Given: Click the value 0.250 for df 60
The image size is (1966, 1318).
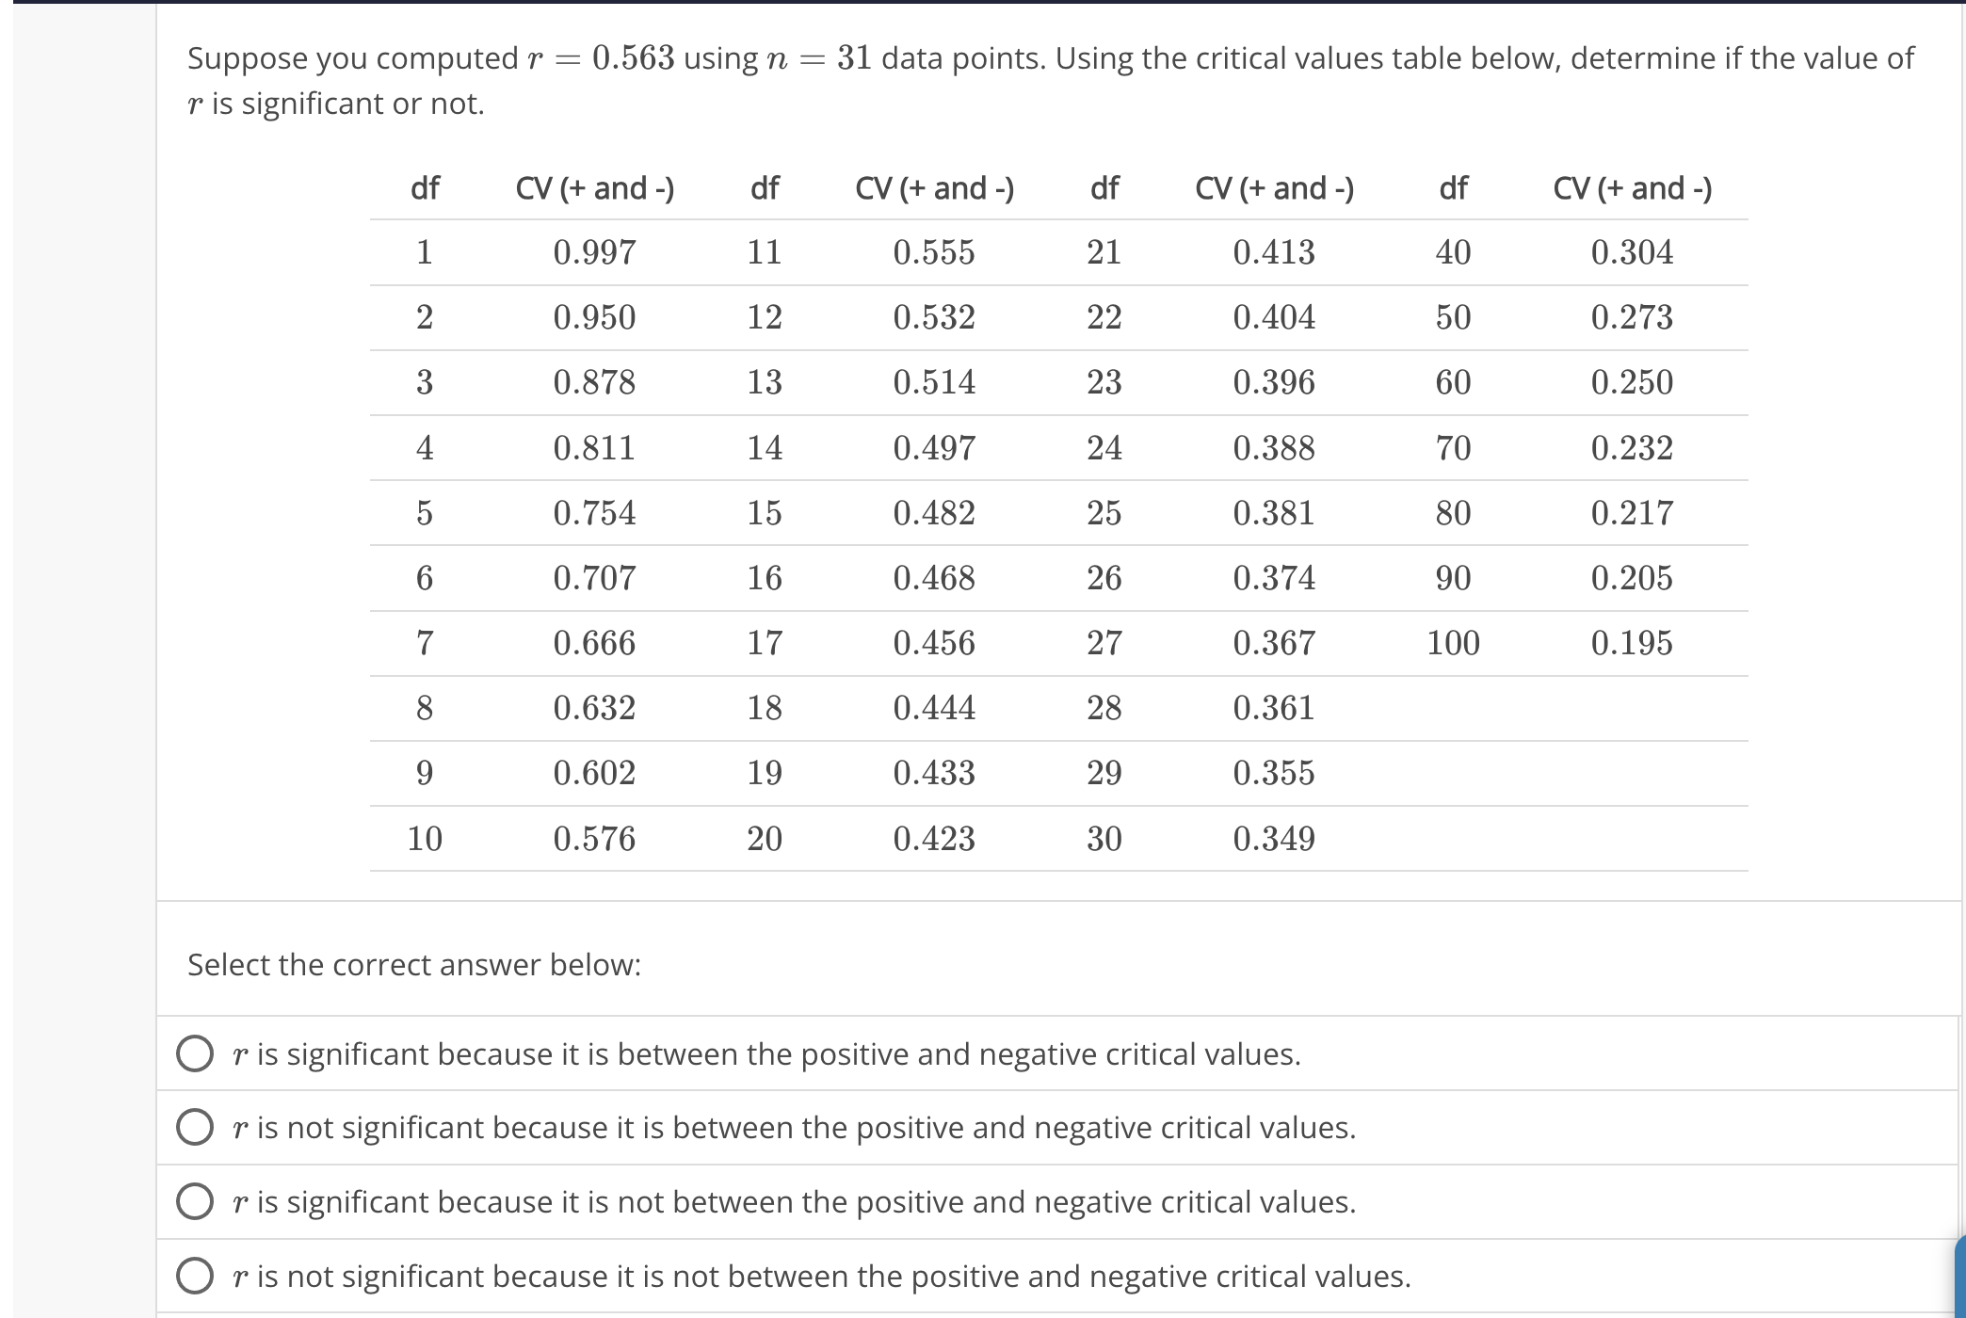Looking at the screenshot, I should point(1632,382).
